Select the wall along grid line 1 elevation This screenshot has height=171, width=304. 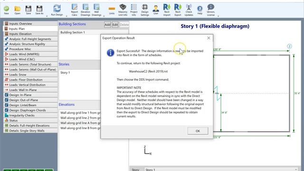pos(80,113)
